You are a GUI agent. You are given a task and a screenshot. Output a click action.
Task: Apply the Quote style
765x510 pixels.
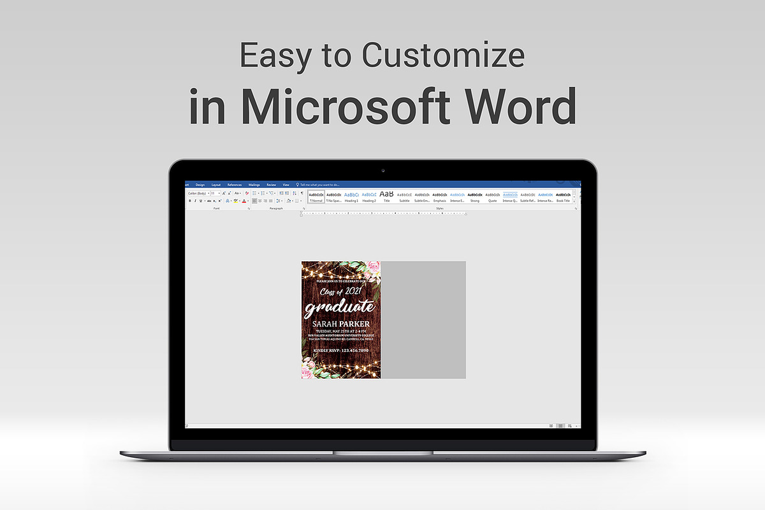(493, 197)
